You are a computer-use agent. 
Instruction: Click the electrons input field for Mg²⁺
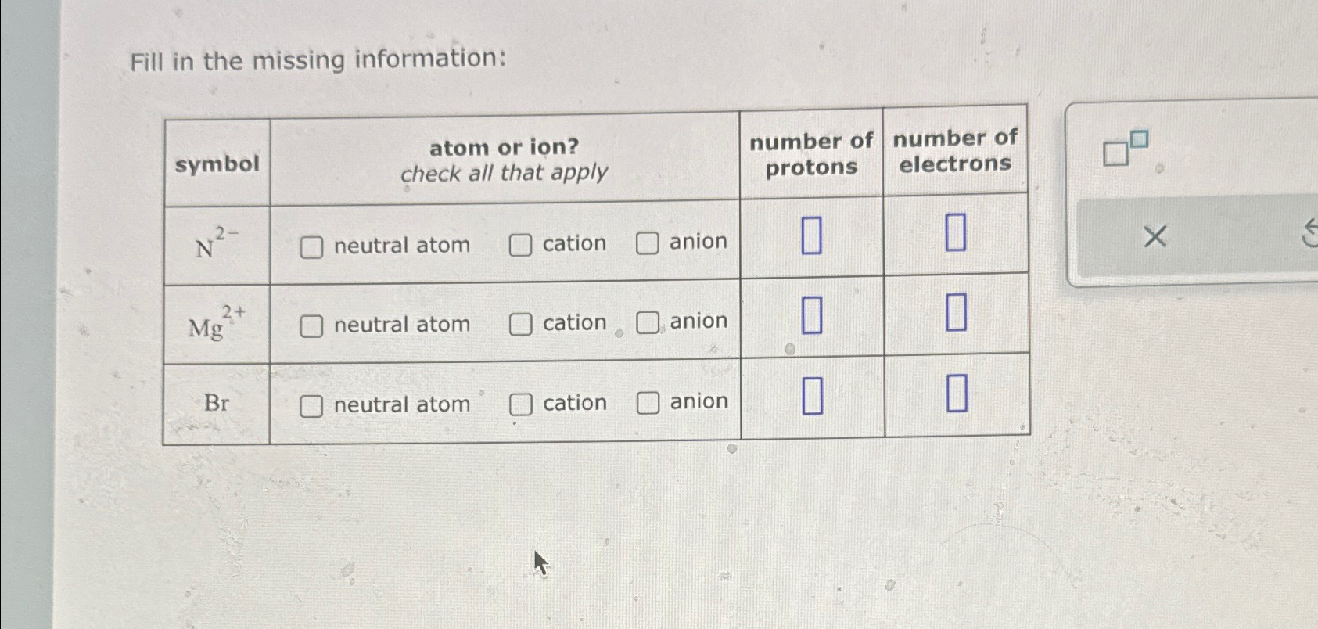(x=956, y=311)
